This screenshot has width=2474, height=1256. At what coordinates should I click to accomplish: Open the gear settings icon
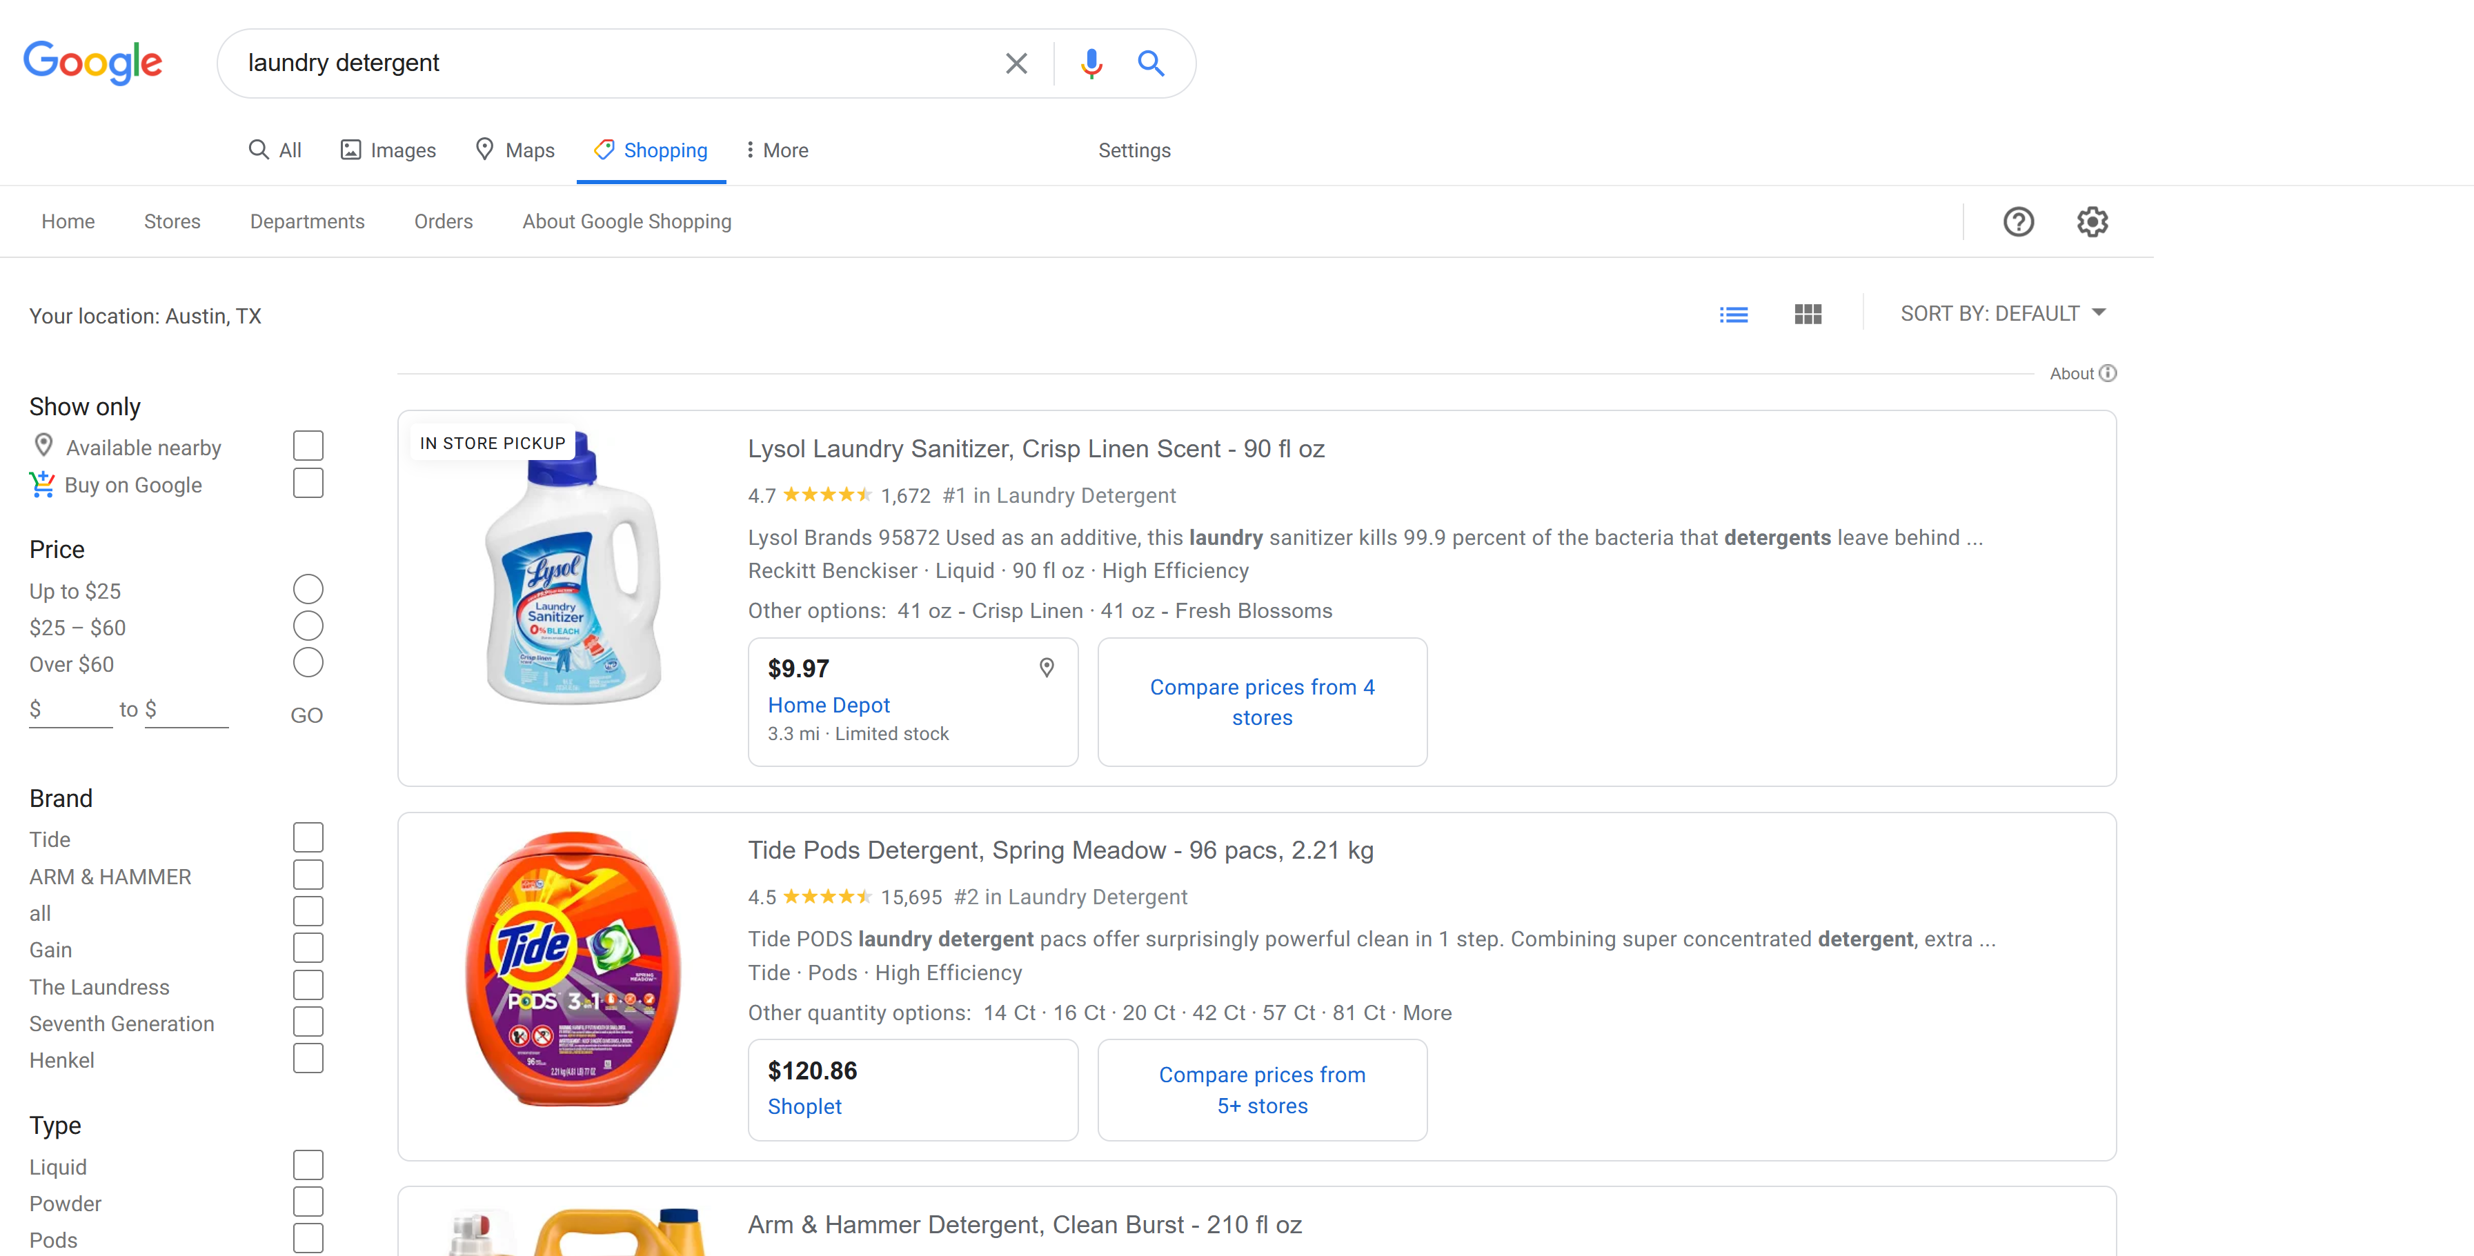coord(2092,222)
